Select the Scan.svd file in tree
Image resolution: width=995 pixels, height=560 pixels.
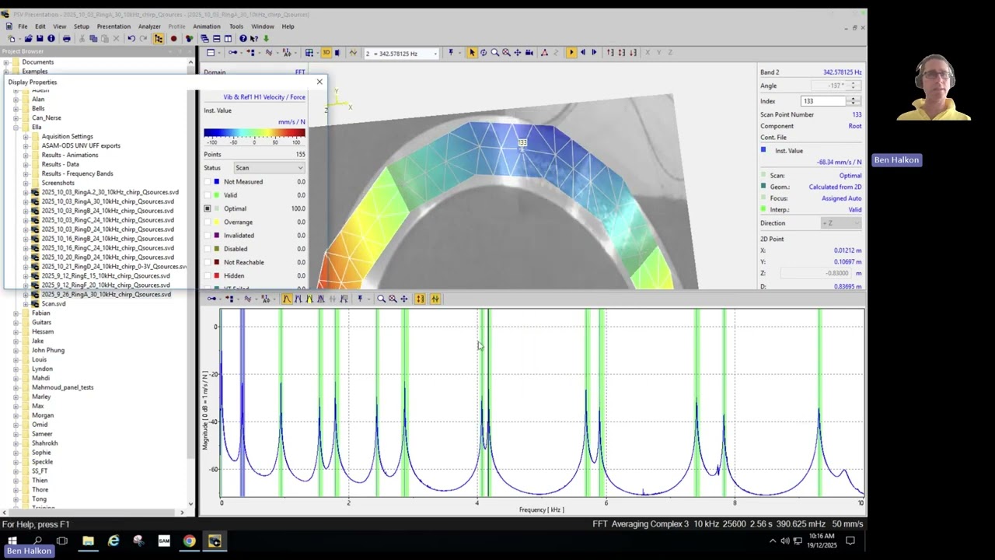pos(54,304)
